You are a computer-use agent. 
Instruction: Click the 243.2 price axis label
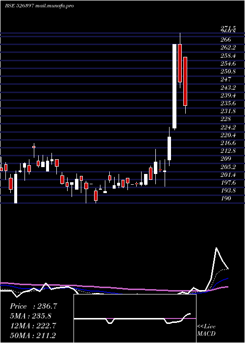pyautogui.click(x=228, y=88)
